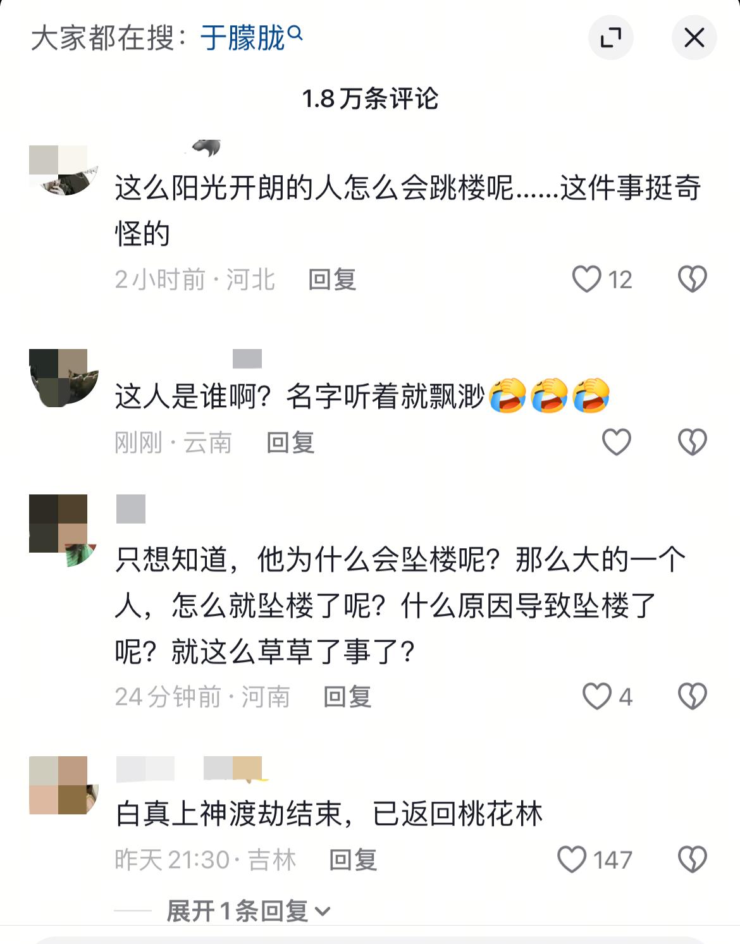
Task: Dislike the Henan comment
Action: [x=692, y=696]
